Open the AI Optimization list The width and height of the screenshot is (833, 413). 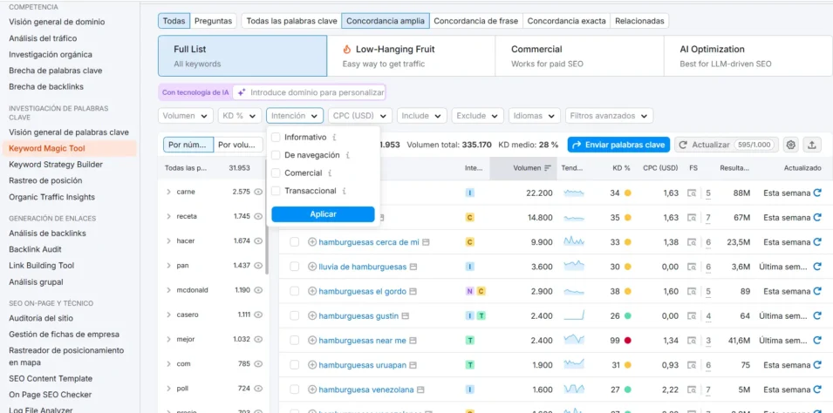click(x=748, y=56)
